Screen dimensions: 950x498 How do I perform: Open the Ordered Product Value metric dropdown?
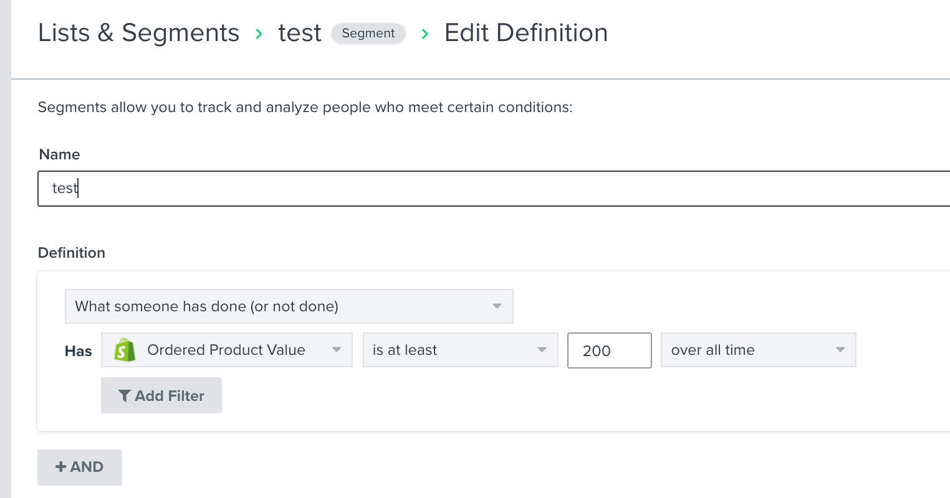227,350
